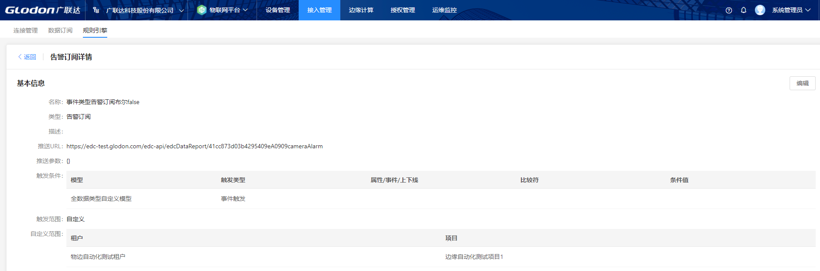Screen dimensions: 820x271
Task: Click the name value 事件类型告警订阅布尔false
Action: click(x=103, y=102)
